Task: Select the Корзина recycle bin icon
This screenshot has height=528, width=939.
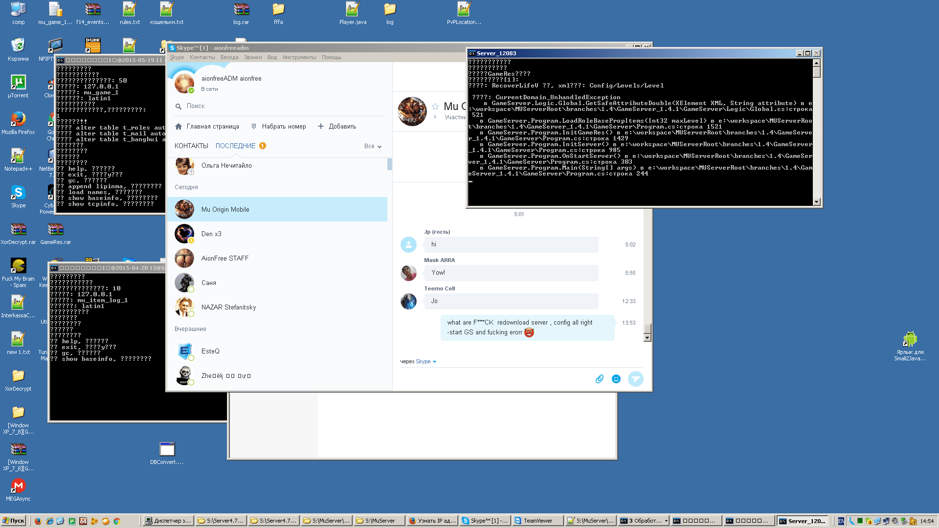Action: point(18,49)
